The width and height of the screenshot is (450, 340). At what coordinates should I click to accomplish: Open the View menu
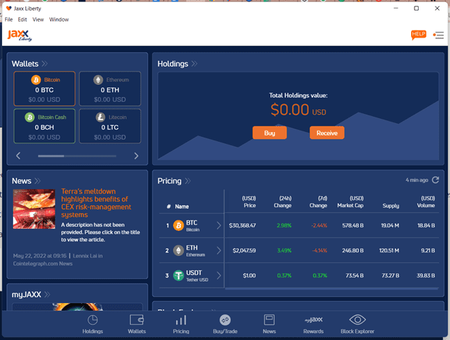[38, 19]
